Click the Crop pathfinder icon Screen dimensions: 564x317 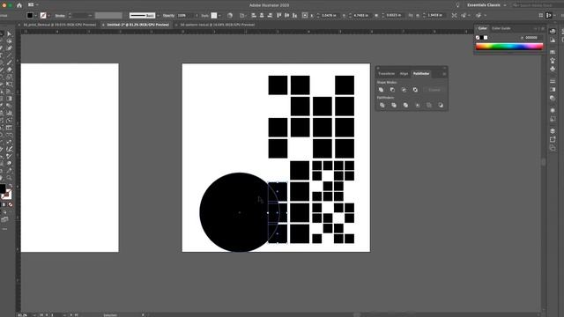click(417, 105)
